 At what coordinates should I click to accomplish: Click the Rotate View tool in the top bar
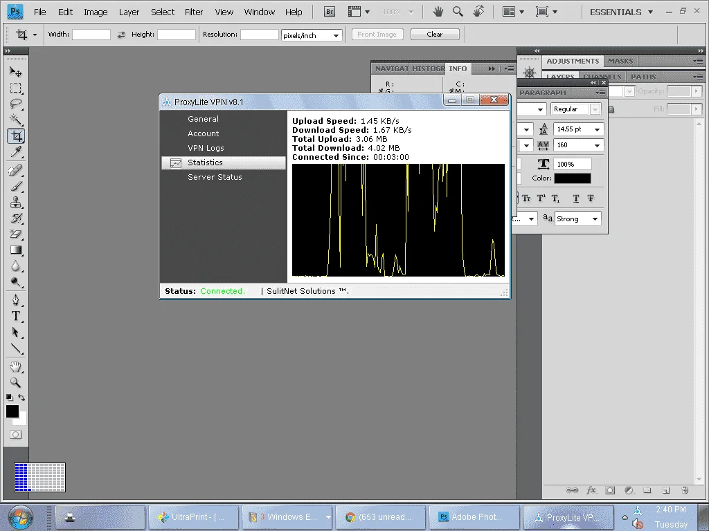(478, 12)
